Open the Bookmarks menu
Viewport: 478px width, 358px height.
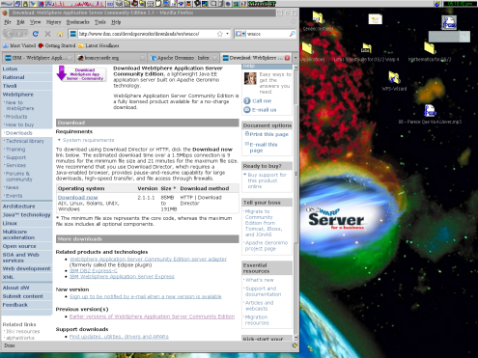(77, 22)
